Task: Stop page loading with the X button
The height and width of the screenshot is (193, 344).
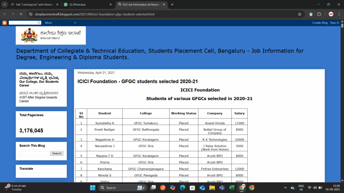Action: coord(20,14)
